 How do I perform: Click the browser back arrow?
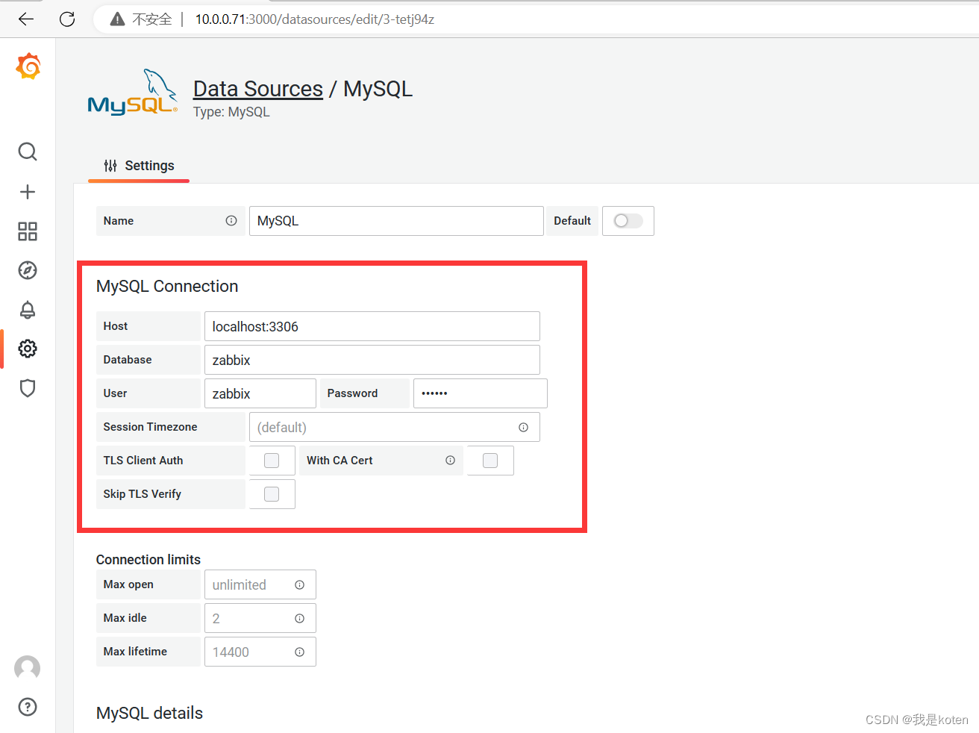click(26, 19)
